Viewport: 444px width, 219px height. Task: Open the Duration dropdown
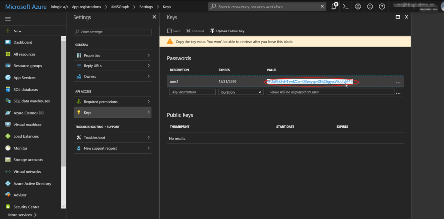pyautogui.click(x=240, y=92)
